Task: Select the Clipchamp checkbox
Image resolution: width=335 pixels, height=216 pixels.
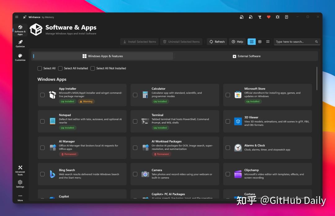Action: click(228, 174)
